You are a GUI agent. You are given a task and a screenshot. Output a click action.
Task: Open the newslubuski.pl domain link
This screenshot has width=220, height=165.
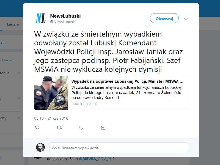tap(84, 104)
